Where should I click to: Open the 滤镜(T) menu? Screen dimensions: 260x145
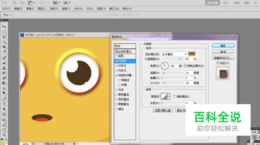coord(66,9)
